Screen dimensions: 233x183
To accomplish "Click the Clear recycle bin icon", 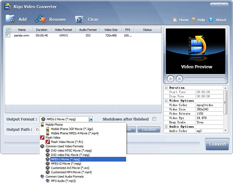I will [x=79, y=20].
